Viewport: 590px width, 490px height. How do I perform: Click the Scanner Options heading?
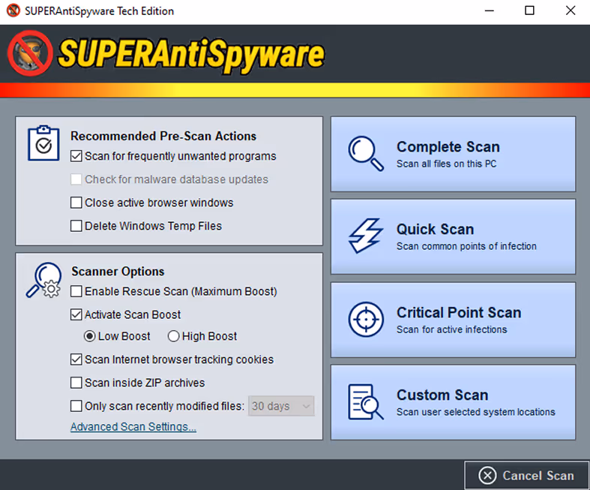pos(118,272)
